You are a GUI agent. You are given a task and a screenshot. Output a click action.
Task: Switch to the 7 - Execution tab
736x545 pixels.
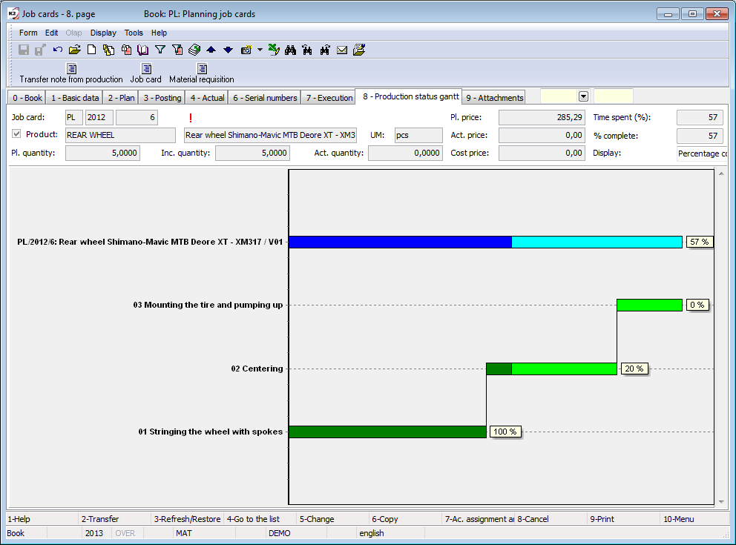click(x=329, y=98)
